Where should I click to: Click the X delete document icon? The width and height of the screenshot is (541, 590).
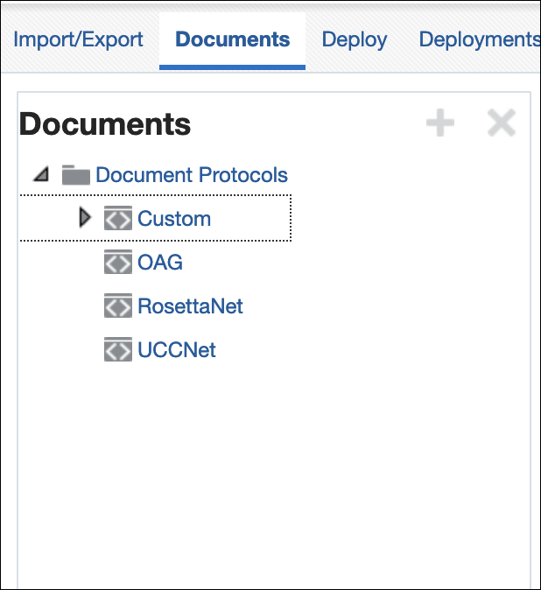coord(501,123)
